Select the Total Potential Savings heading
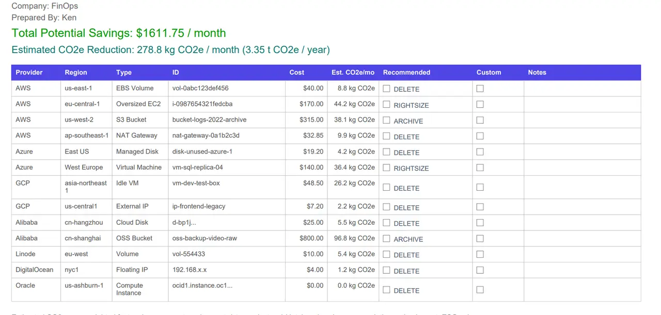The width and height of the screenshot is (661, 315). [x=119, y=33]
